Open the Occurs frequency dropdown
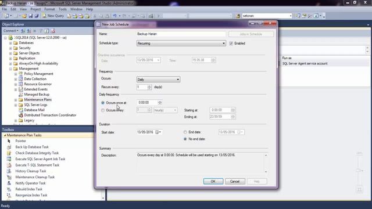372x209 pixels. 158,80
